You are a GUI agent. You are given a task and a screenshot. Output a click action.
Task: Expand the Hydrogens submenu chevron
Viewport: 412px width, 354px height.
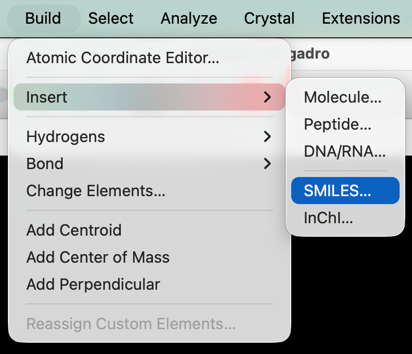click(x=268, y=136)
